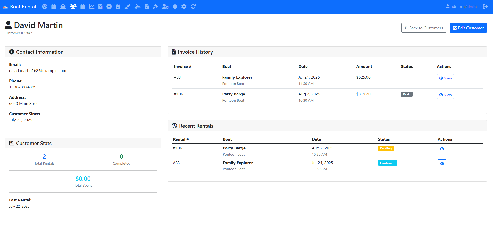Click the Completed count 0
The width and height of the screenshot is (493, 232).
coord(121,157)
